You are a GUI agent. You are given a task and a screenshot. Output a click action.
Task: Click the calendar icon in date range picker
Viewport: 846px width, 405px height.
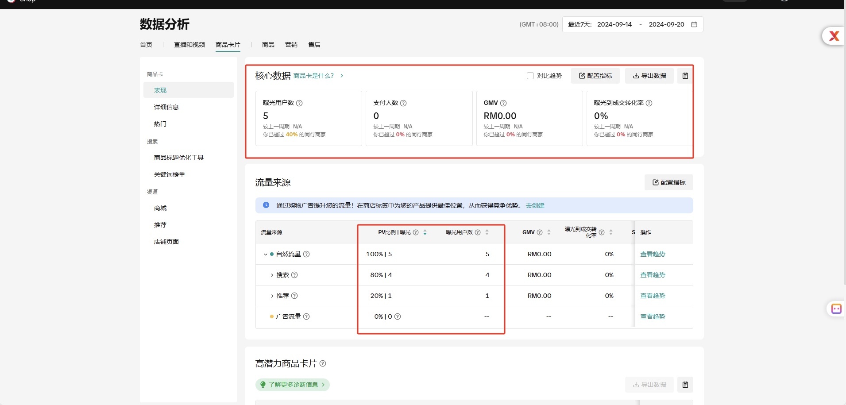click(x=694, y=24)
